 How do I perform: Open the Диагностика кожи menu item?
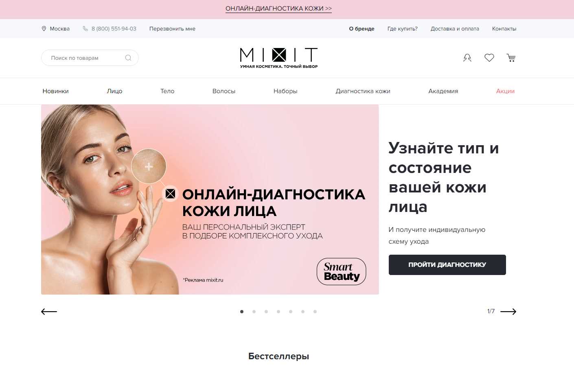[x=363, y=91]
